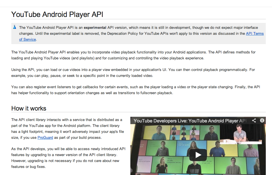
Task: Click the paragraph starting 'The API client library'
Action: pos(67,129)
